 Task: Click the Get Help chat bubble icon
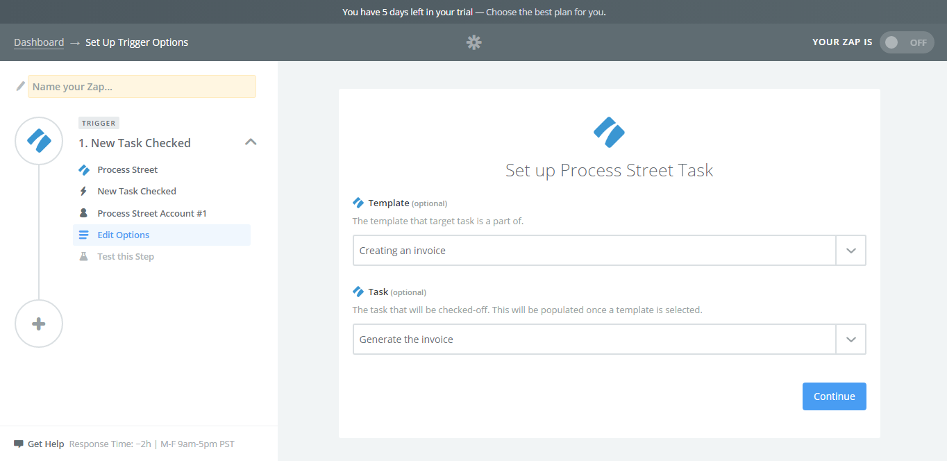pyautogui.click(x=19, y=444)
